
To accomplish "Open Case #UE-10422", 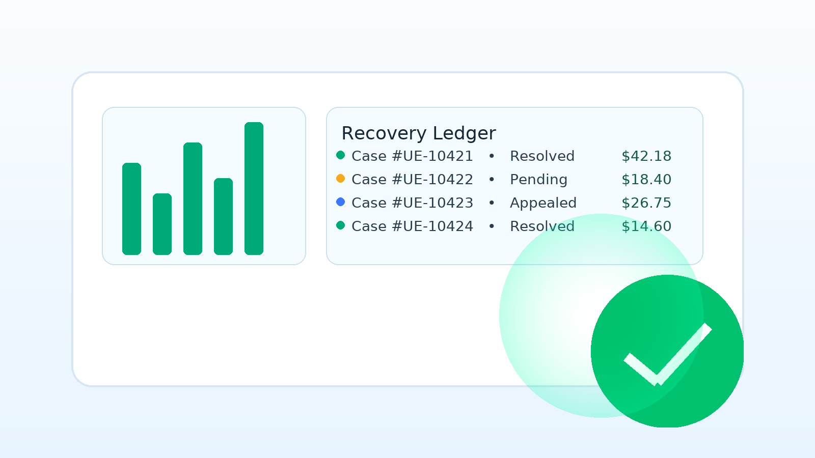I will pos(412,180).
